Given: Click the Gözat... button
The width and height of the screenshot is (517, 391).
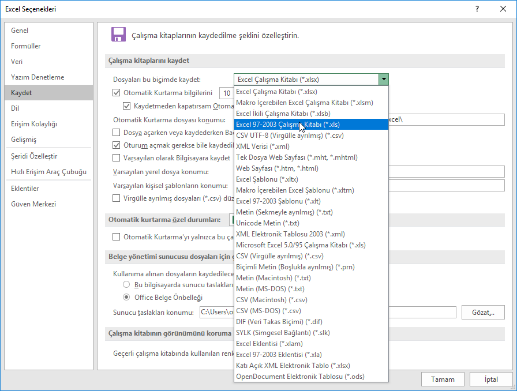Looking at the screenshot, I should tap(483, 313).
